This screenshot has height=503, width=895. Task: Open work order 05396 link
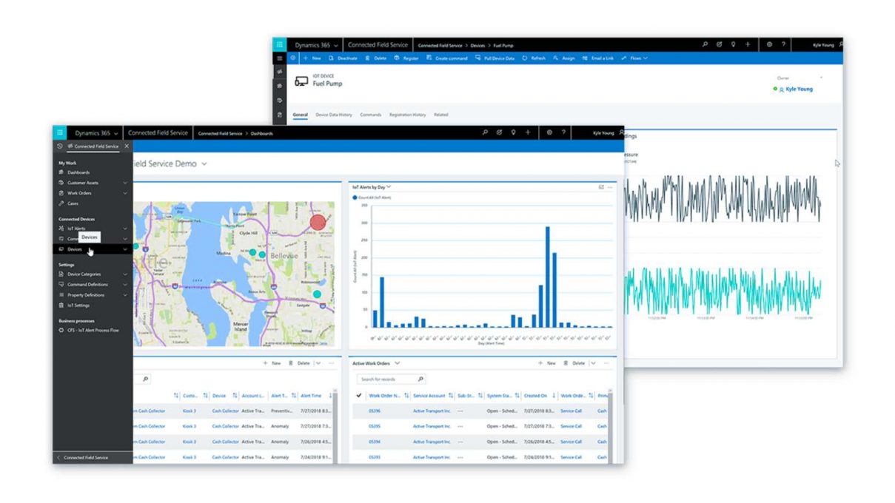point(374,411)
